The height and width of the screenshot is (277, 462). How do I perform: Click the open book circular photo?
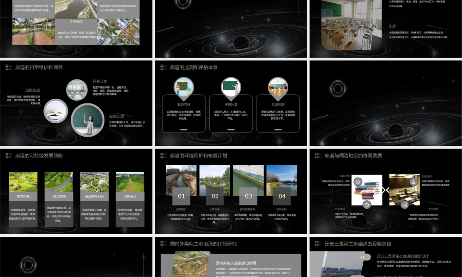[56, 111]
